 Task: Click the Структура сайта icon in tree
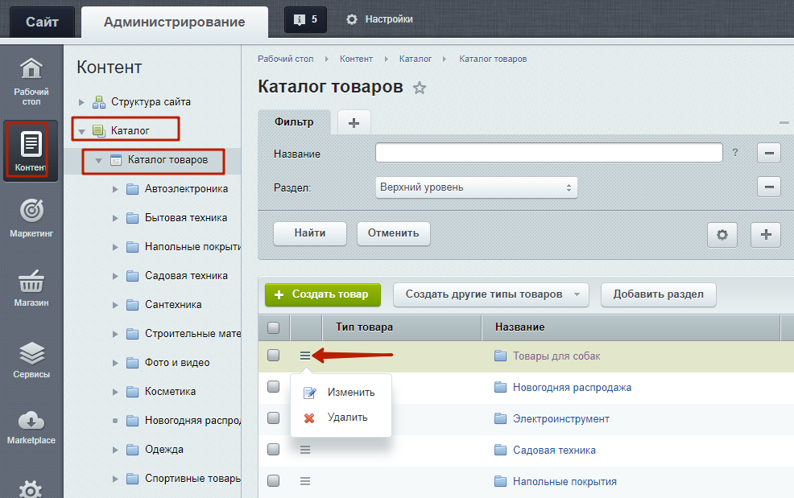(x=99, y=102)
